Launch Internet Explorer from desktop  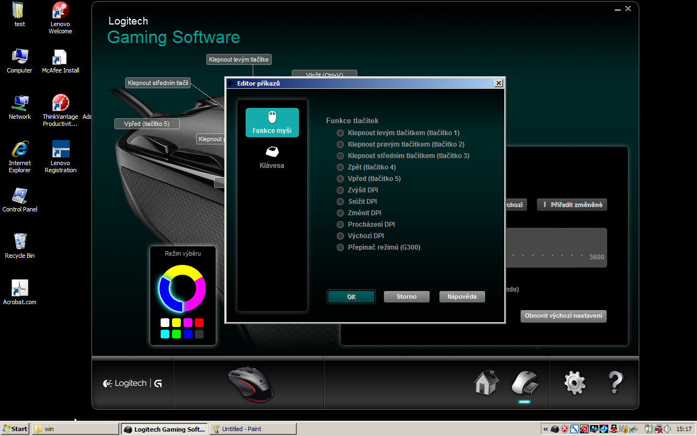(x=20, y=157)
